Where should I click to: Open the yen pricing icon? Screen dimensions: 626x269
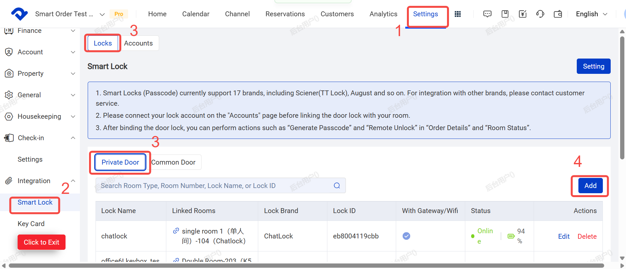[x=523, y=14]
